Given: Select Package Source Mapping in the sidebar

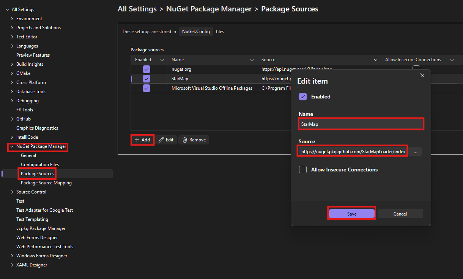Looking at the screenshot, I should pyautogui.click(x=46, y=182).
